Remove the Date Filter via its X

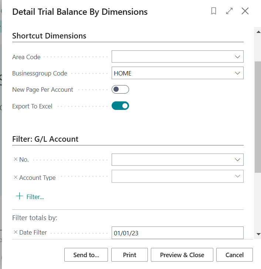[x=16, y=232]
